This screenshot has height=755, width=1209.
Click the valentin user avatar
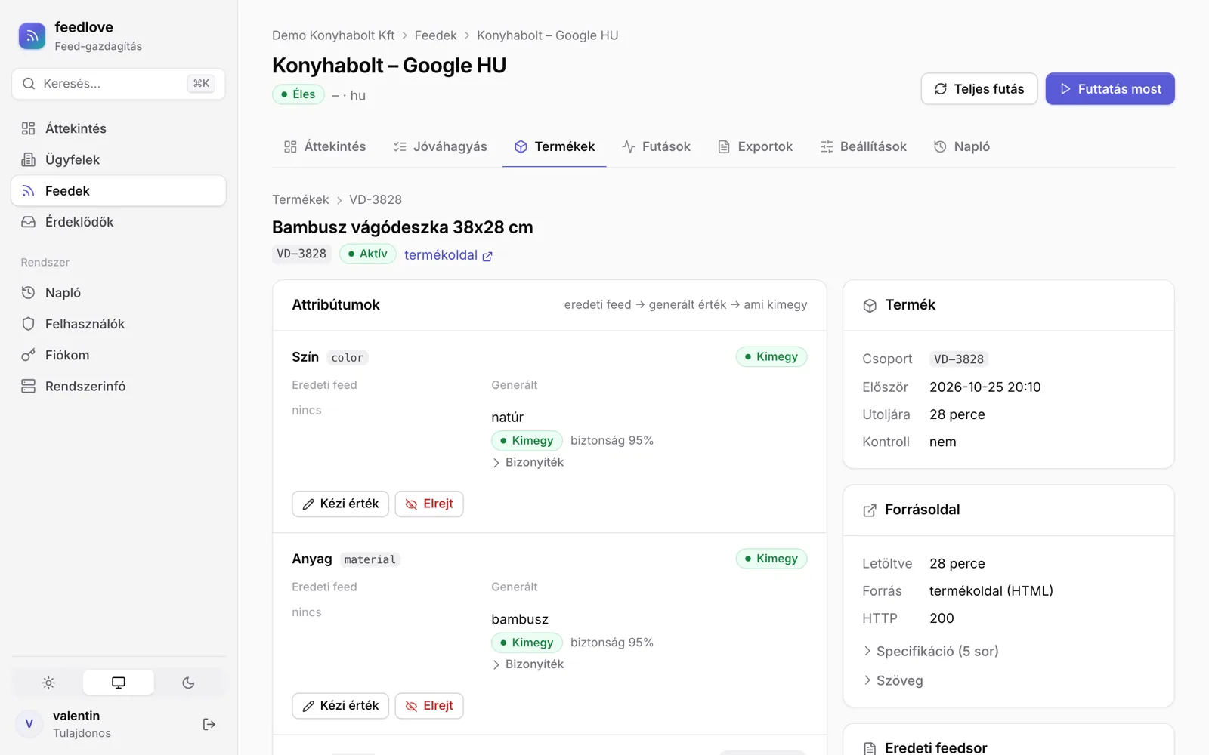pyautogui.click(x=29, y=724)
